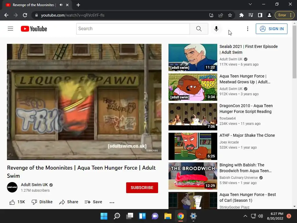Focus the YouTube Search field
This screenshot has width=297, height=223.
[x=133, y=29]
